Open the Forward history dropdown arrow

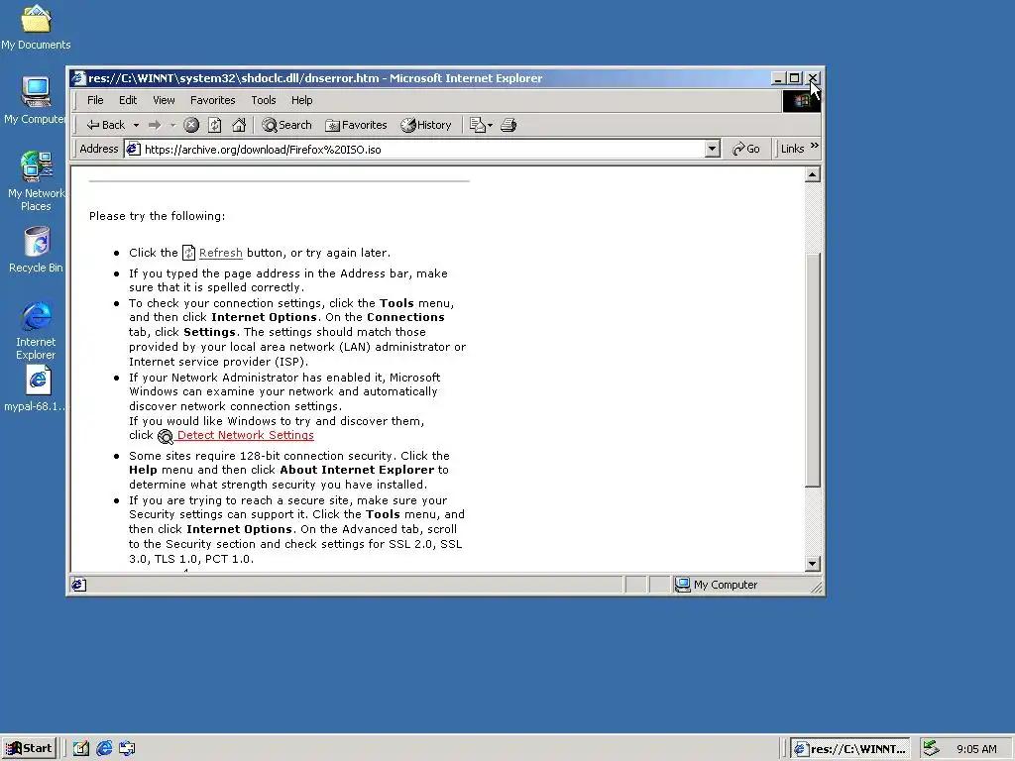[x=172, y=125]
